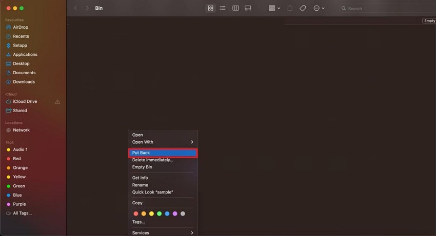Expand the Services submenu
436x236 pixels.
tap(163, 233)
